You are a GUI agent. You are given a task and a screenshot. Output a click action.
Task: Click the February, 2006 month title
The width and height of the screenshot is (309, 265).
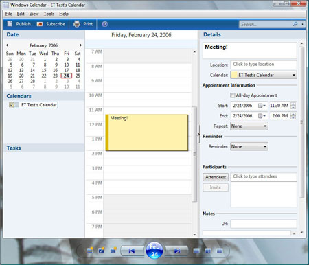[43, 45]
